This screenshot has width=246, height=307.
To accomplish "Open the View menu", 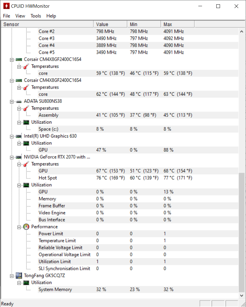I will pyautogui.click(x=20, y=16).
